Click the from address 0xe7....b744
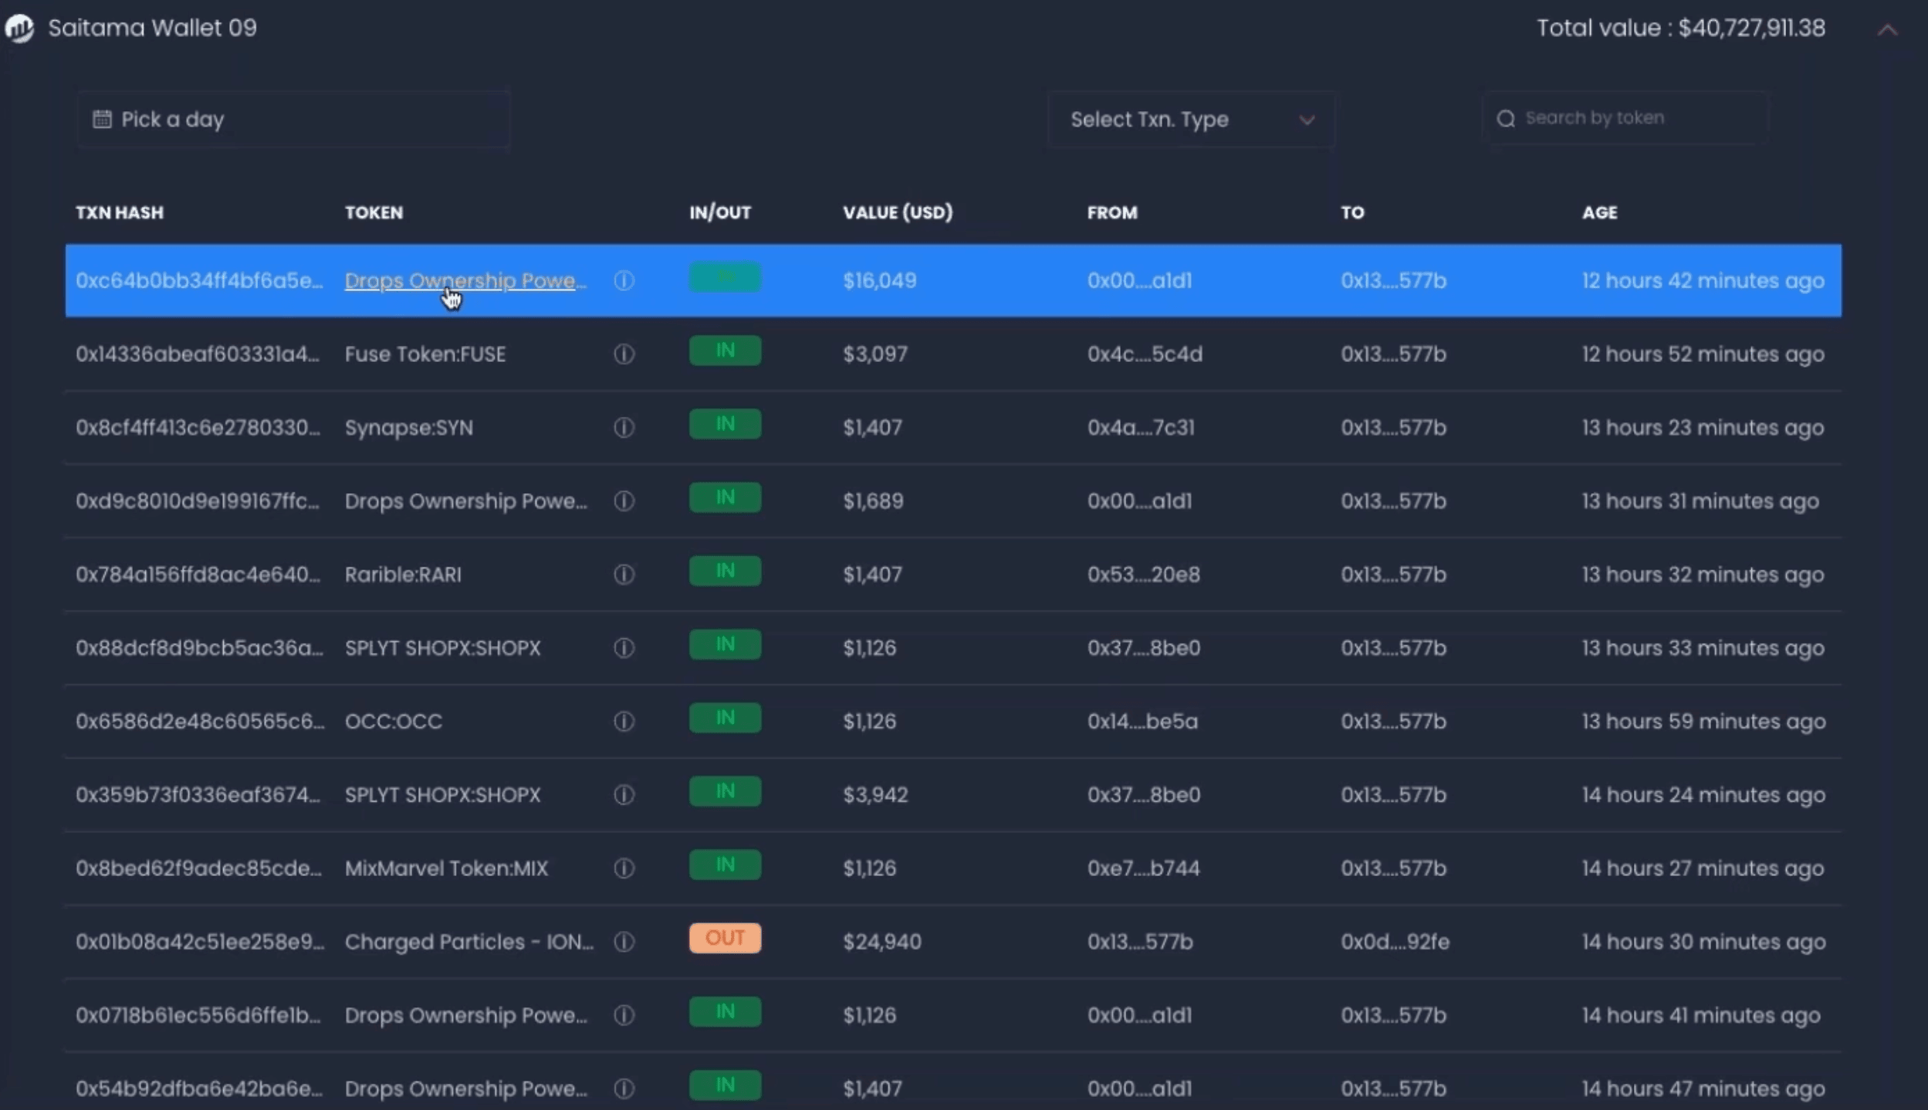 [1144, 868]
